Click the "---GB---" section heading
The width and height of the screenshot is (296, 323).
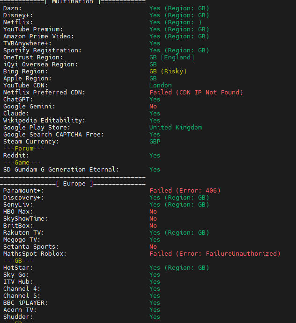(x=18, y=261)
